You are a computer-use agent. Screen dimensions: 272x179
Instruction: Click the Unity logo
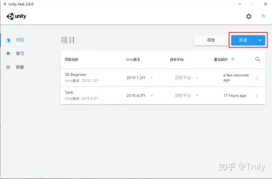pos(16,16)
